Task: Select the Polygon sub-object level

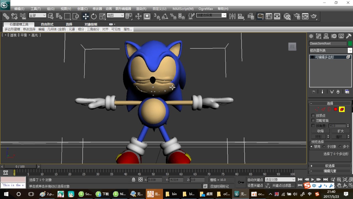Action: (x=335, y=109)
